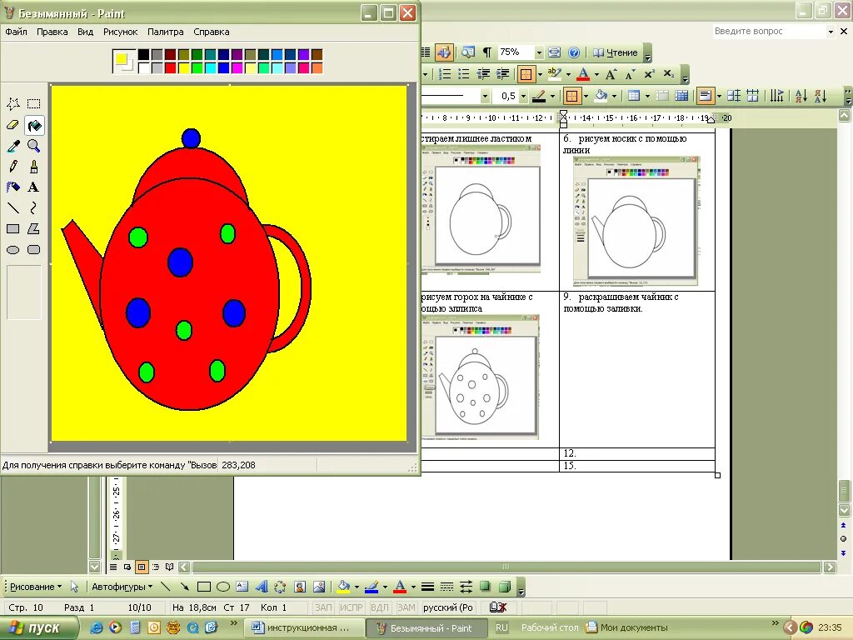
Task: Pick the Rounded Rectangle tool in Paint
Action: pyautogui.click(x=33, y=250)
